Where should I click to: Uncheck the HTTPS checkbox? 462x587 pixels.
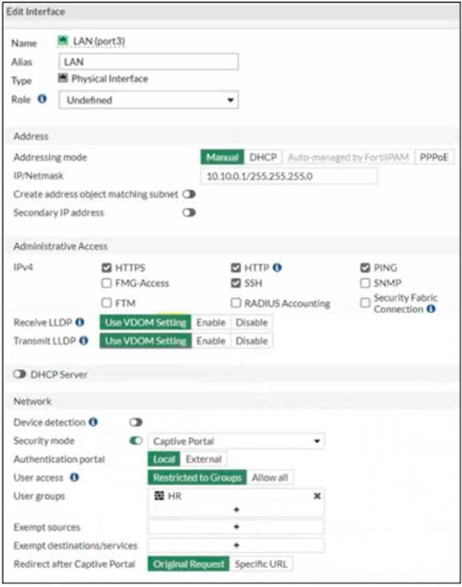click(106, 268)
